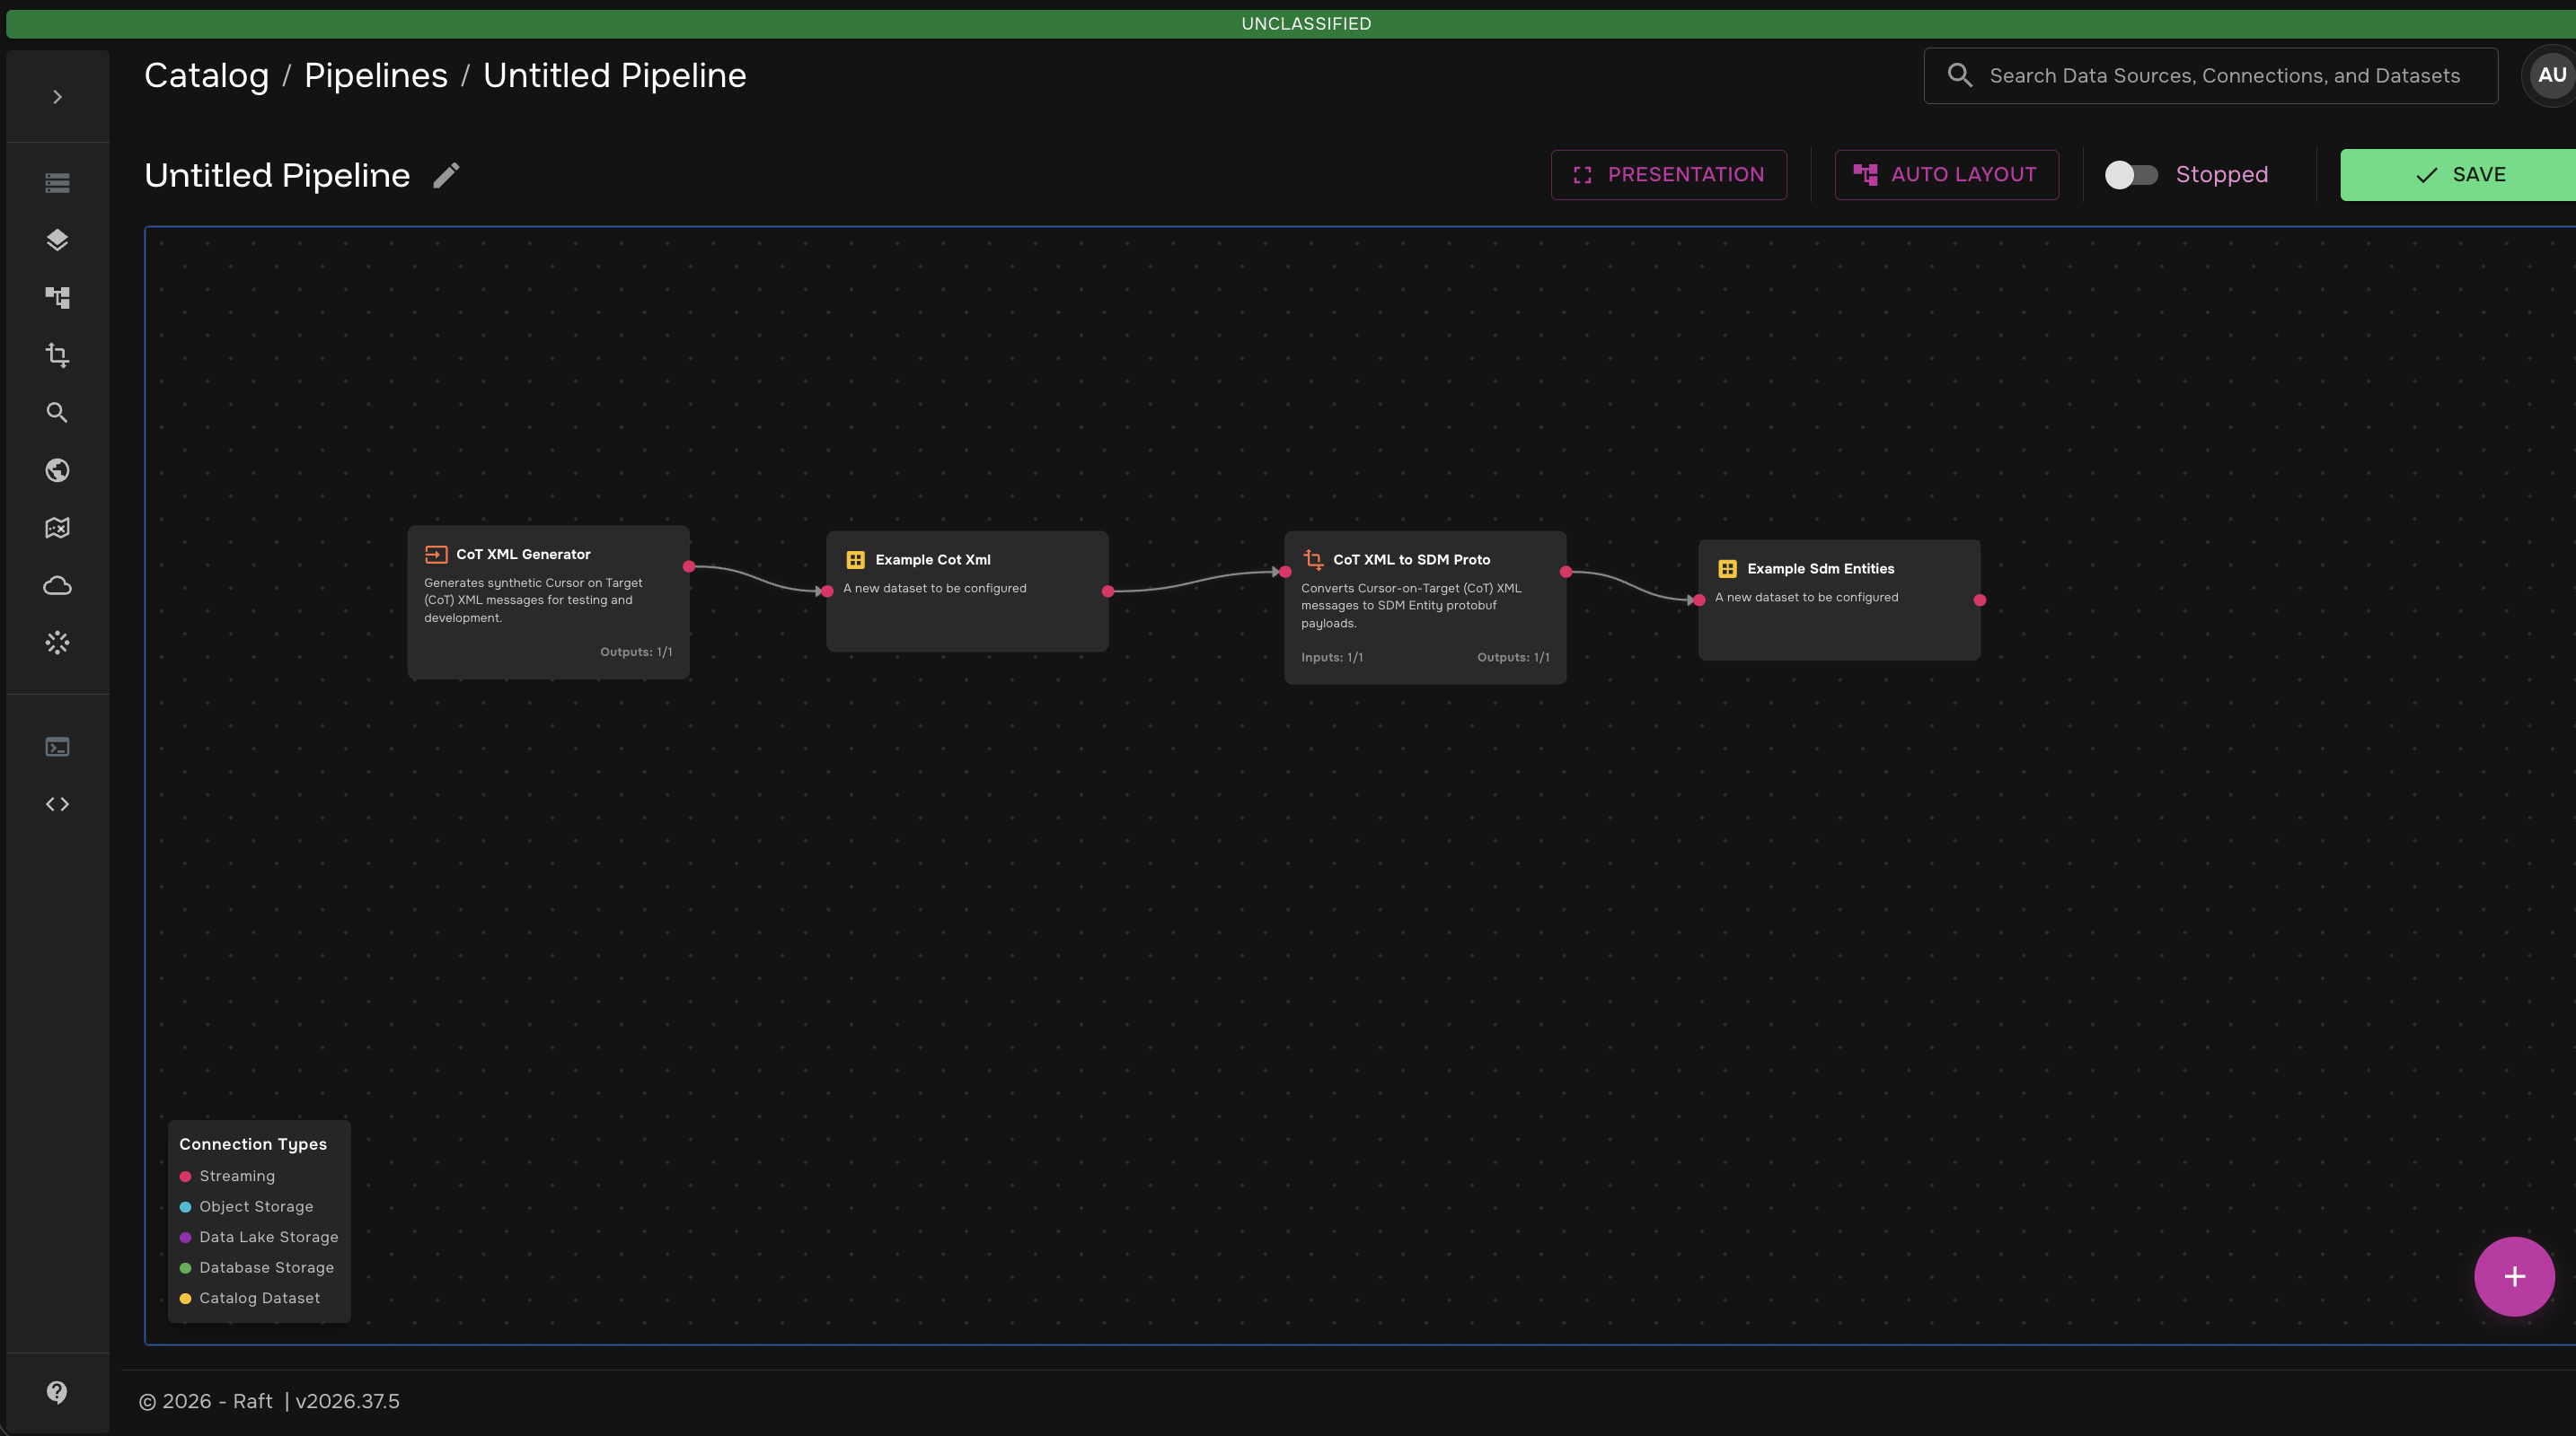Click the 'Database Storage' legend label

tap(267, 1267)
